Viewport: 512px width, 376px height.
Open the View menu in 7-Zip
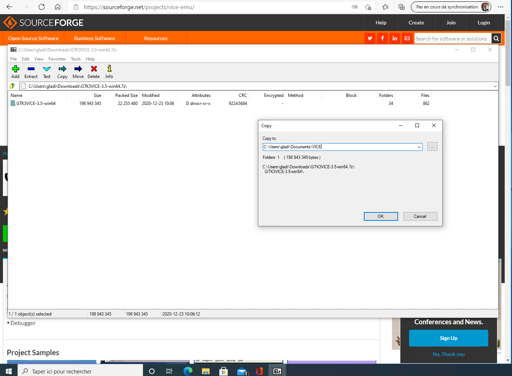pos(39,59)
